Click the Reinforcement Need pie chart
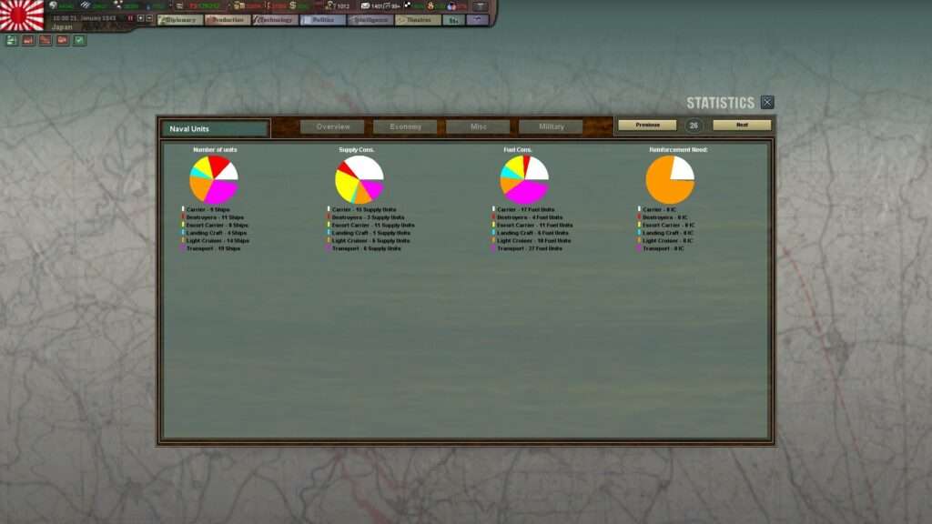932x524 pixels. 670,180
